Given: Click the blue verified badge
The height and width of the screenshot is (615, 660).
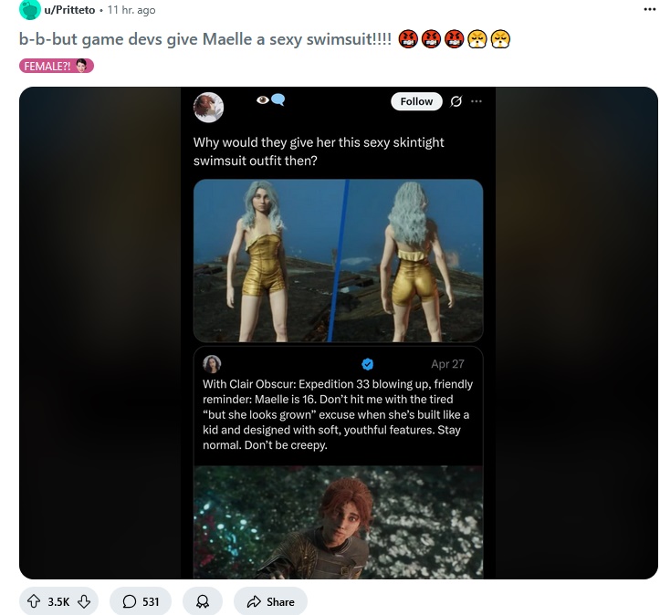Looking at the screenshot, I should [x=368, y=364].
